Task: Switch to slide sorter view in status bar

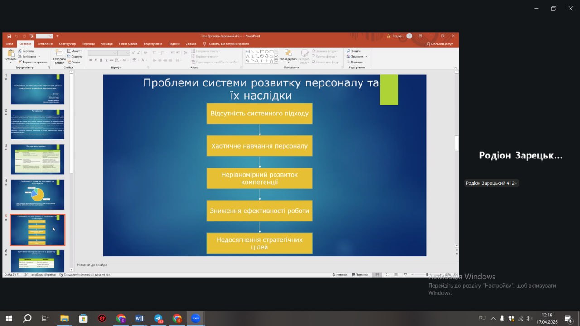Action: click(387, 275)
